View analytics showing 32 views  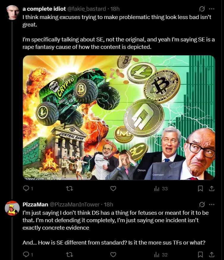[x=161, y=255]
